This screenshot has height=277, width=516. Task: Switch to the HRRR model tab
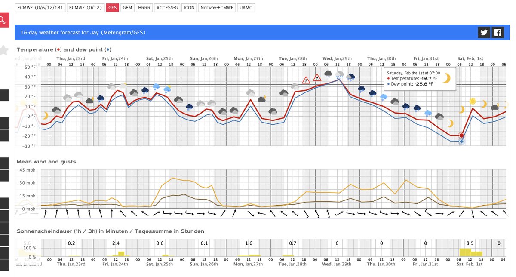click(x=144, y=8)
